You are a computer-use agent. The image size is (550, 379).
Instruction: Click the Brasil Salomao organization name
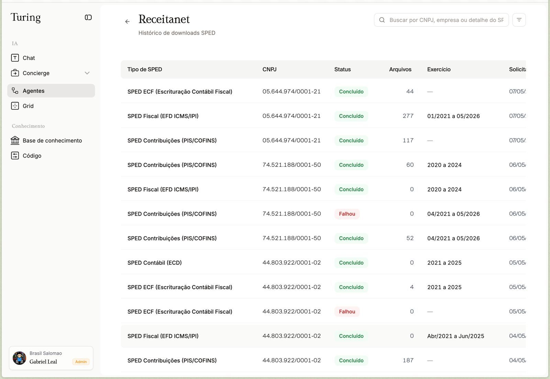[x=46, y=353]
